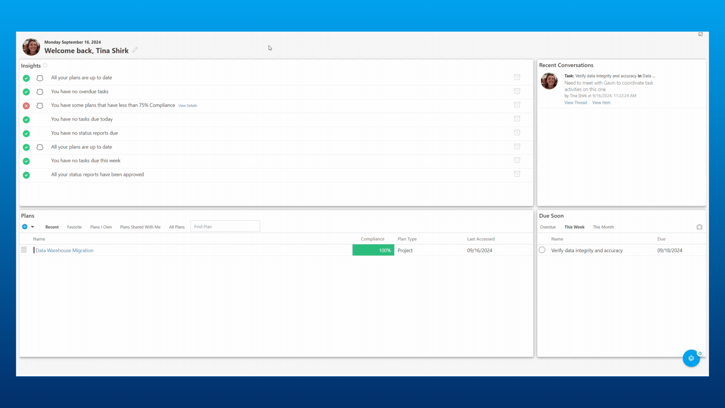Sort plans by Compliance column header
This screenshot has width=725, height=408.
pyautogui.click(x=372, y=239)
